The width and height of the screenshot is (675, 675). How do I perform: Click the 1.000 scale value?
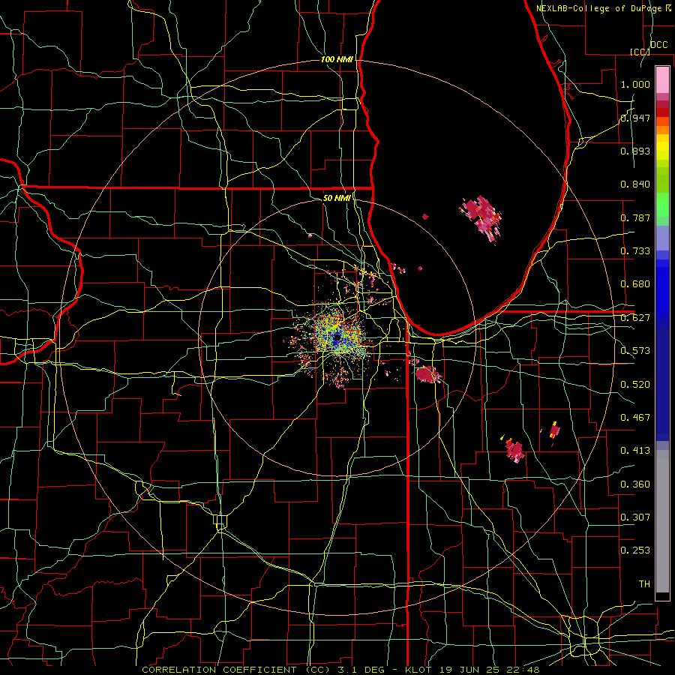coord(635,84)
